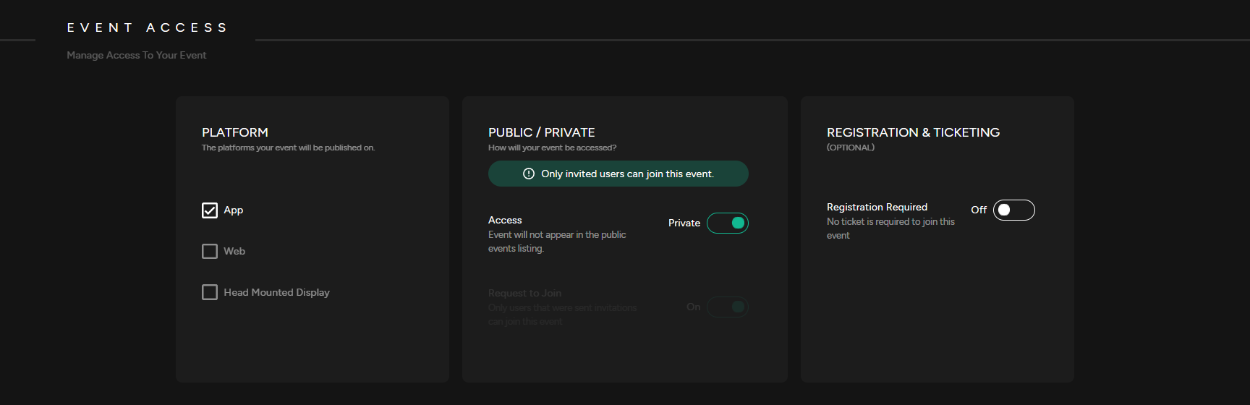Image resolution: width=1250 pixels, height=405 pixels.
Task: Toggle the Request to Join switch
Action: click(x=727, y=307)
